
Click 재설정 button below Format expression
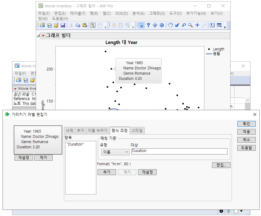pos(147,172)
